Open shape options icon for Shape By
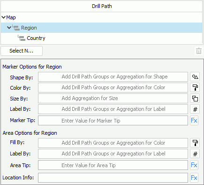The image size is (204, 185). click(x=195, y=77)
